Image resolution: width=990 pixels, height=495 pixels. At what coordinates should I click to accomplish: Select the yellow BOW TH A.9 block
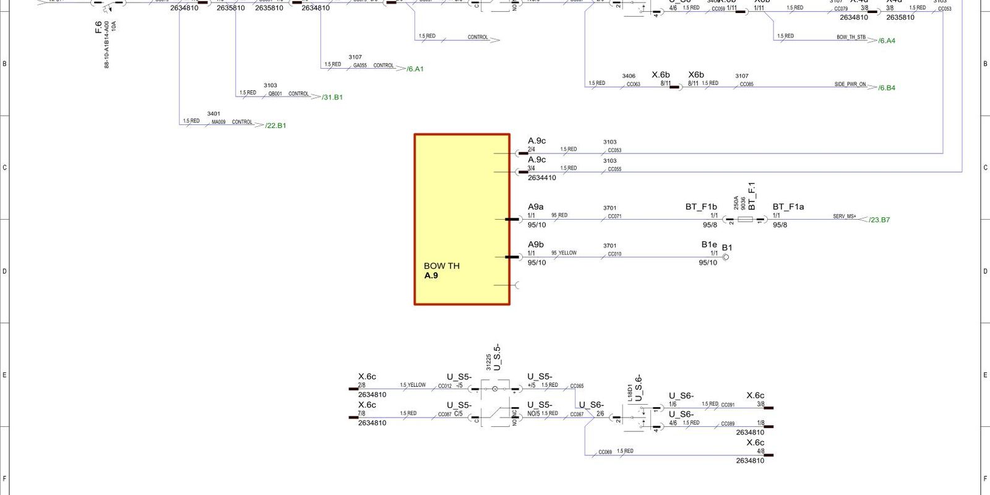click(462, 219)
